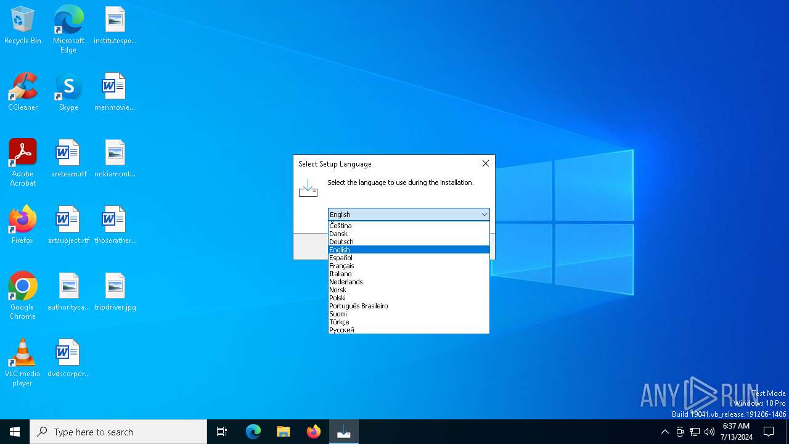Choose Suomi from the language list

(x=409, y=314)
